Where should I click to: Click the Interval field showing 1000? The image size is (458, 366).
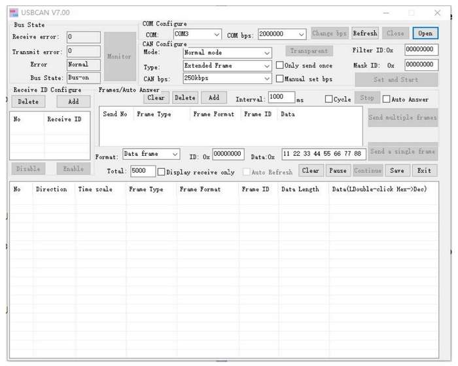[x=281, y=97]
